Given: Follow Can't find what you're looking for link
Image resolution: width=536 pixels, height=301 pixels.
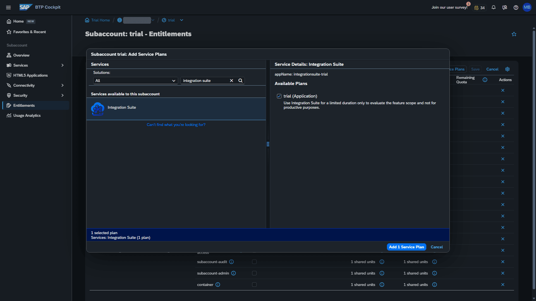Looking at the screenshot, I should pyautogui.click(x=176, y=125).
